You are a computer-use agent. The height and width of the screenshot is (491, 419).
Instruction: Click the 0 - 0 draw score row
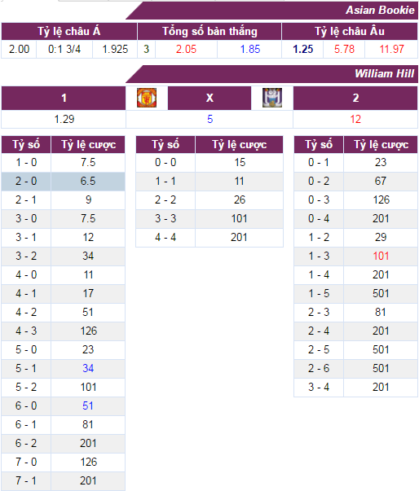[209, 163]
